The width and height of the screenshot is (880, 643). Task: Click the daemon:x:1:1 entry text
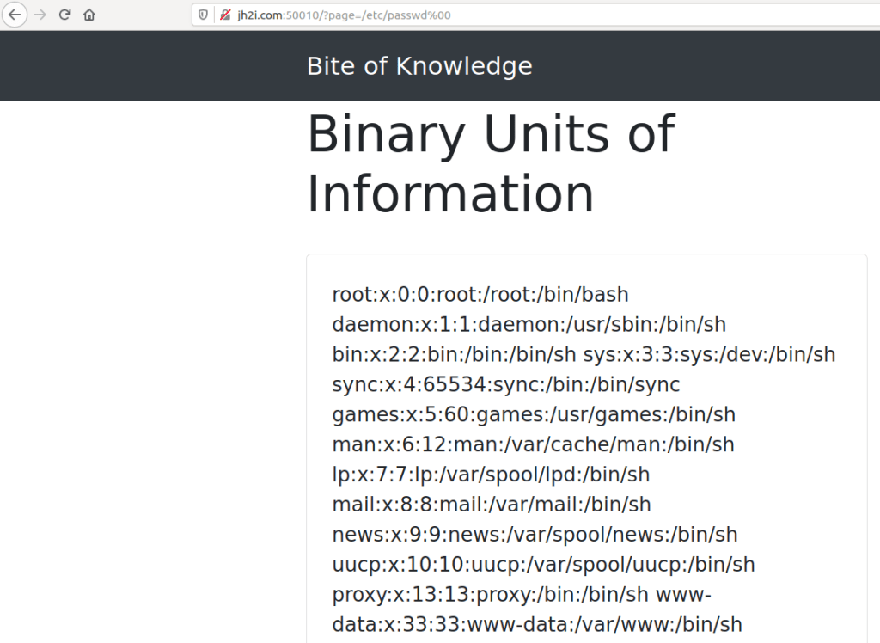[529, 325]
